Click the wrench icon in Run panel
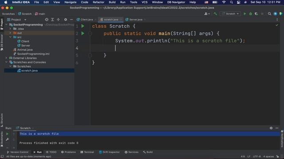284x159 pixels. [x=7, y=140]
